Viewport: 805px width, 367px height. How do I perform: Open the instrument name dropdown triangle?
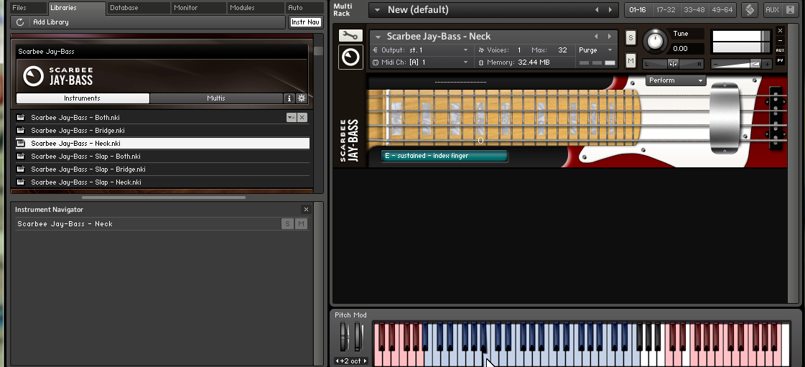coord(378,37)
